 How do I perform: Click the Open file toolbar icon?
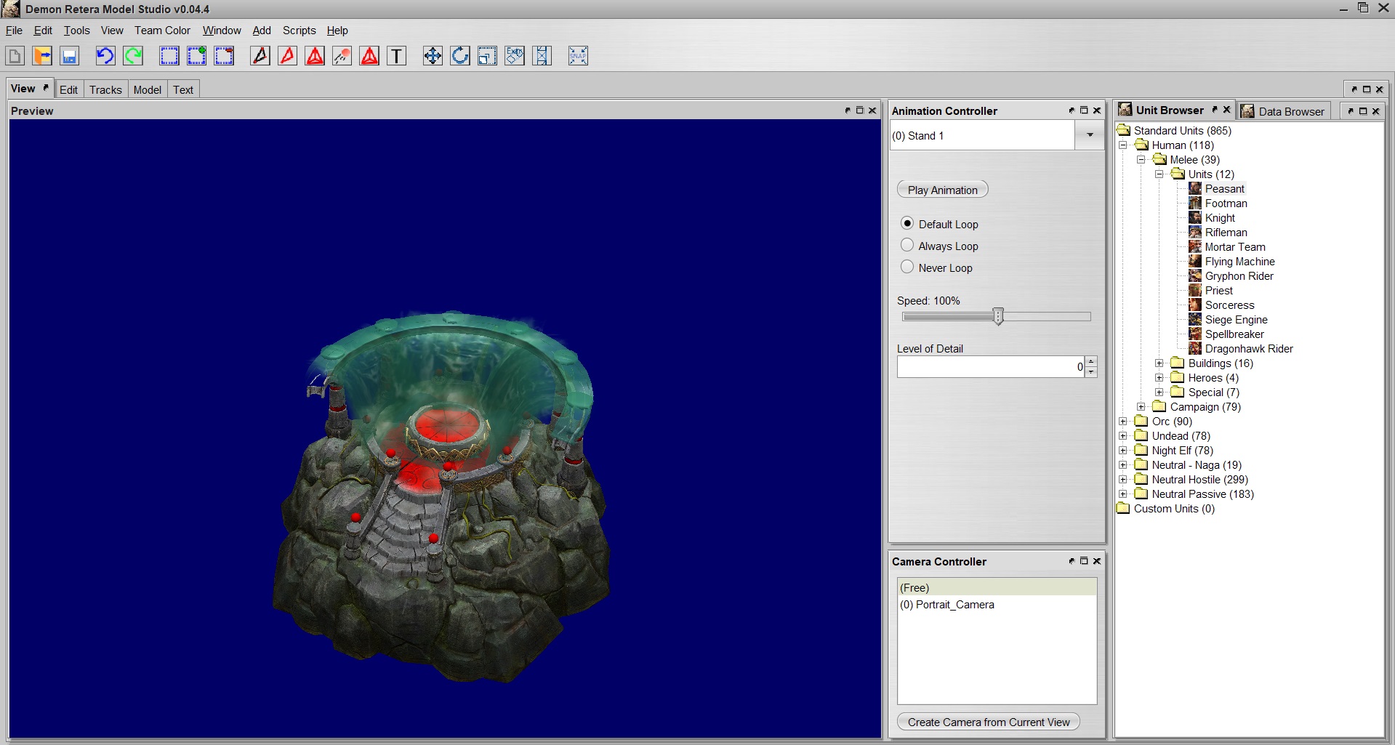tap(42, 56)
